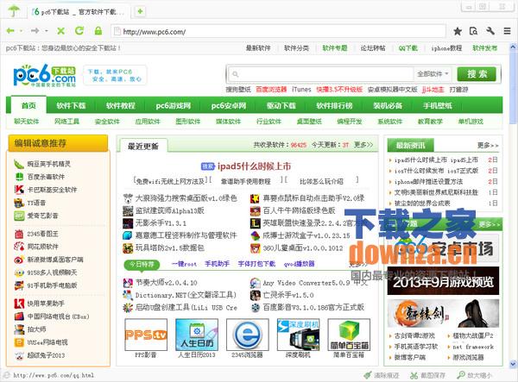
Task: Click the 一键root recommended link
Action: (185, 264)
